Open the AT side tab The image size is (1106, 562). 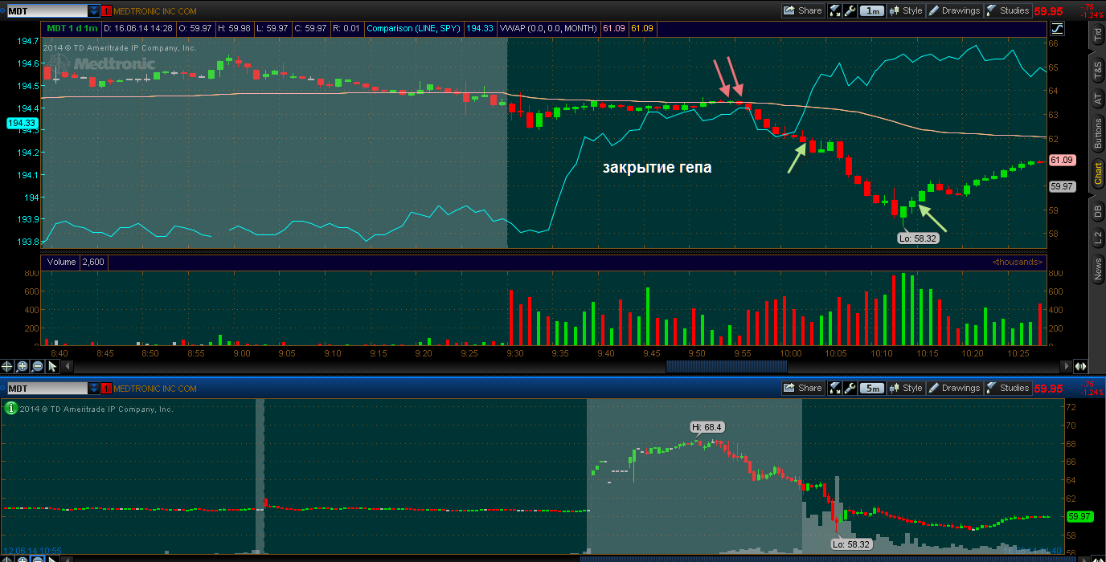tap(1096, 100)
